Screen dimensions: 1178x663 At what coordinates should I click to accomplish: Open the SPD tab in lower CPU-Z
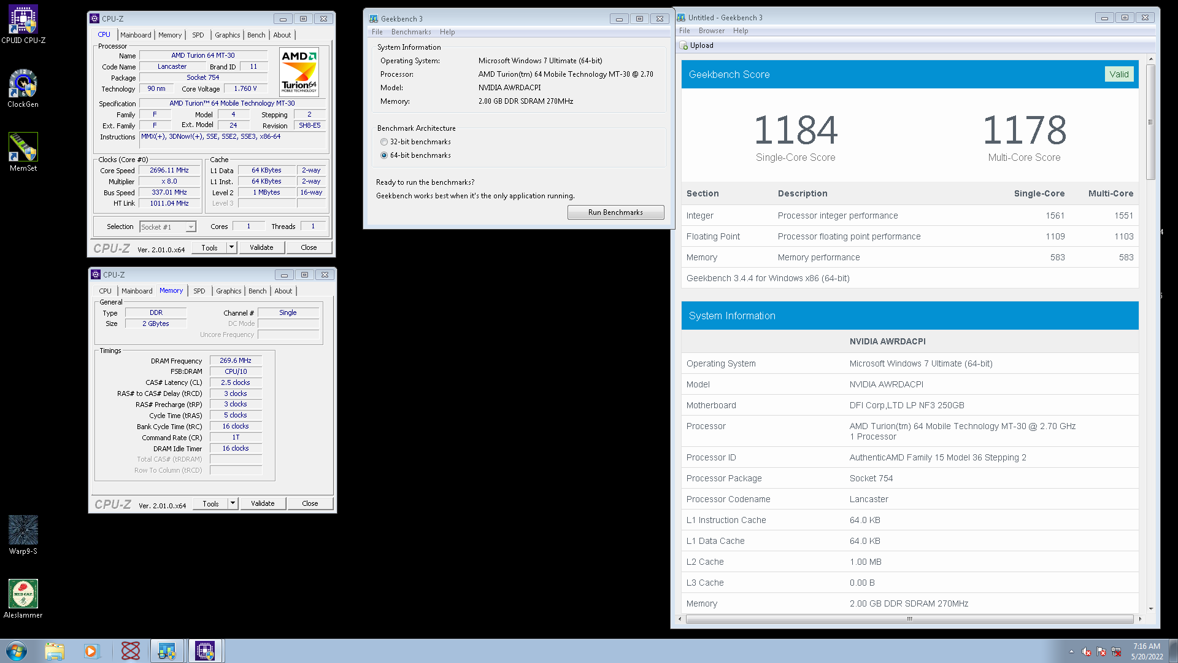click(x=199, y=291)
